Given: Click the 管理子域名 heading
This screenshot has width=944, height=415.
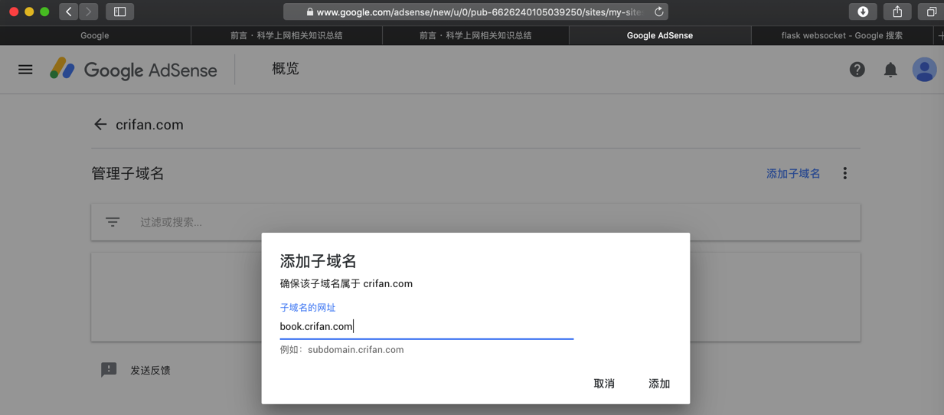Looking at the screenshot, I should tap(128, 174).
